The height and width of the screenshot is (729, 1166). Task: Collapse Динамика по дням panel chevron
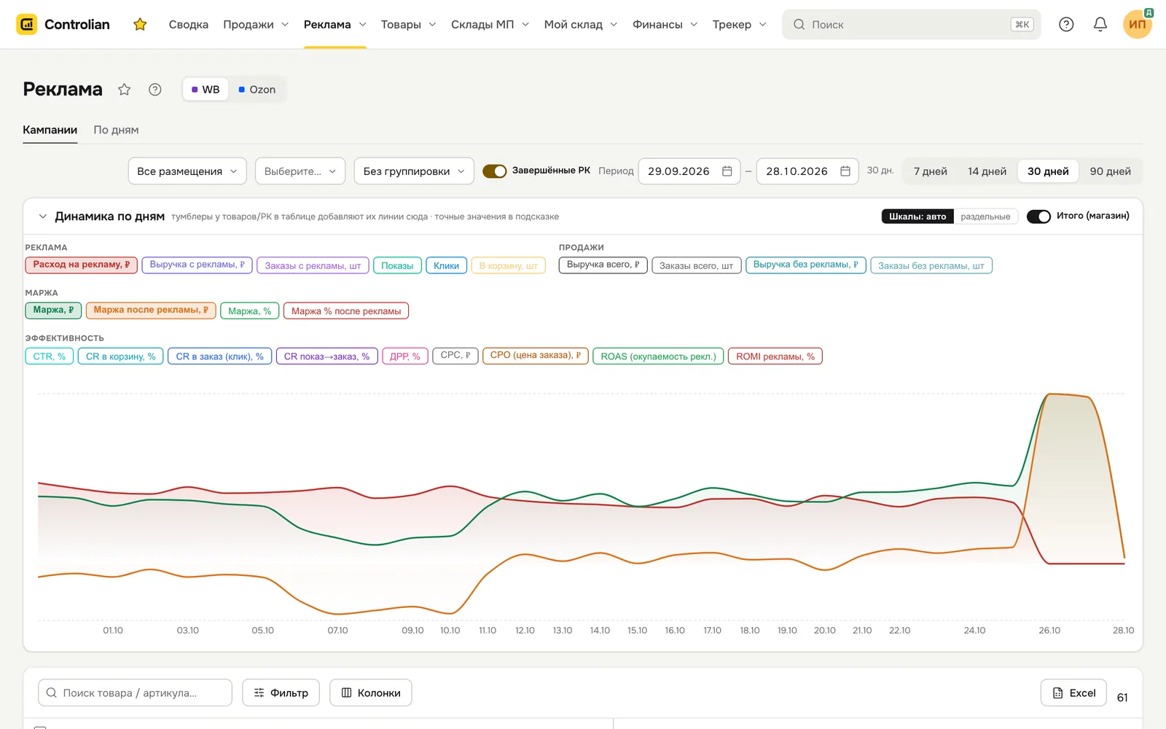[x=42, y=217]
